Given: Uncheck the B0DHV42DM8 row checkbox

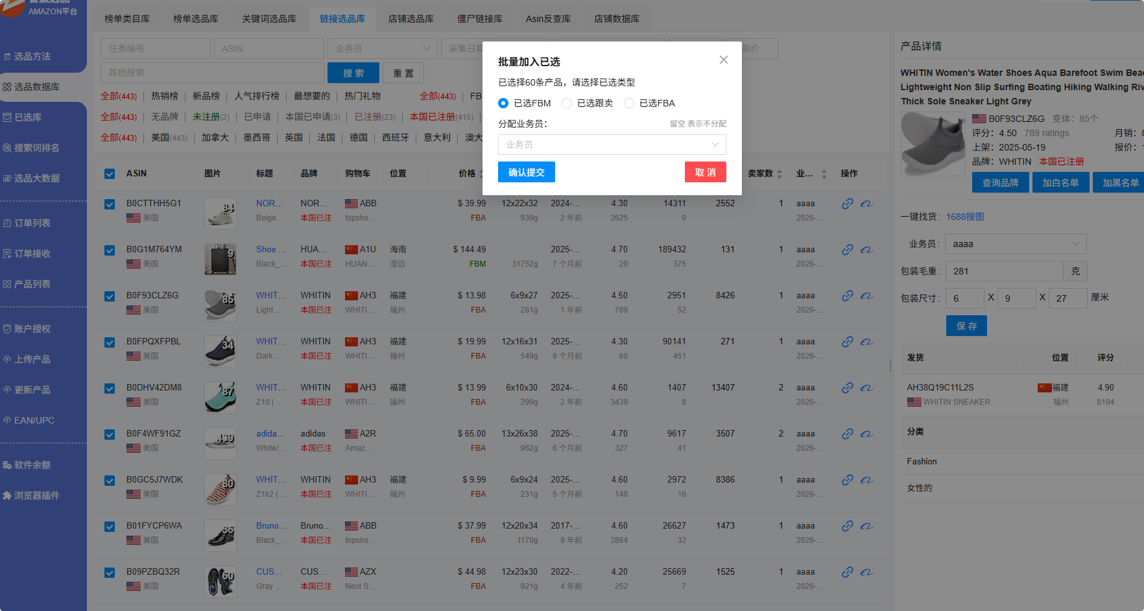Looking at the screenshot, I should pos(110,389).
